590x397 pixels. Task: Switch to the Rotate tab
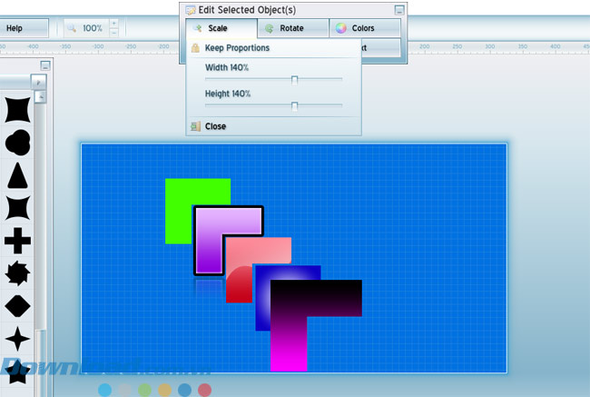pos(292,28)
